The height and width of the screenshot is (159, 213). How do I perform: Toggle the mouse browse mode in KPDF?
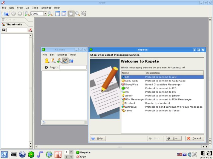click(x=71, y=14)
